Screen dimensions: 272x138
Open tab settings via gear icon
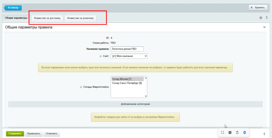(261, 18)
